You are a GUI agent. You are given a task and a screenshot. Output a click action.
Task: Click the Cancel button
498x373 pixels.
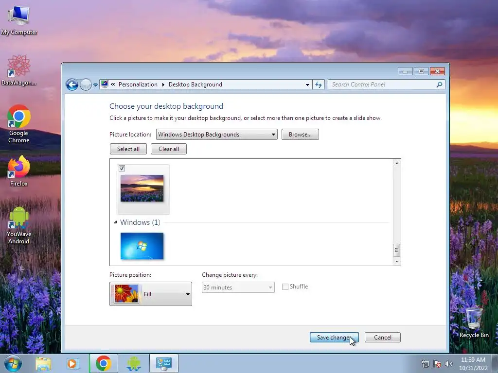[383, 338]
